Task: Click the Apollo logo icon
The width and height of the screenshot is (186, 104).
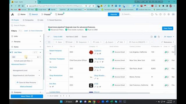Action: 12,14
